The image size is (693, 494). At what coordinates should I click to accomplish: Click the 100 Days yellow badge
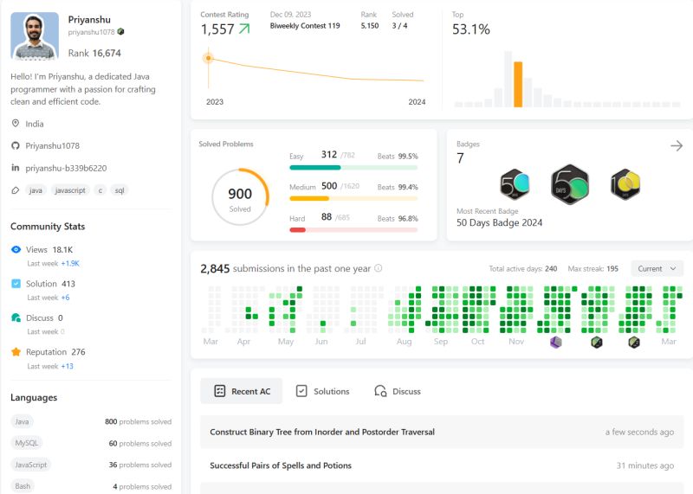pos(625,184)
